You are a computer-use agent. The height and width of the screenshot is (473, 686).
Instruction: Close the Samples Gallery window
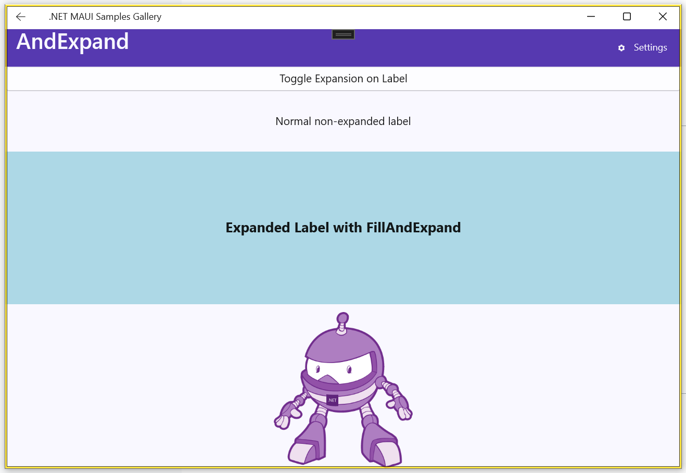tap(663, 17)
